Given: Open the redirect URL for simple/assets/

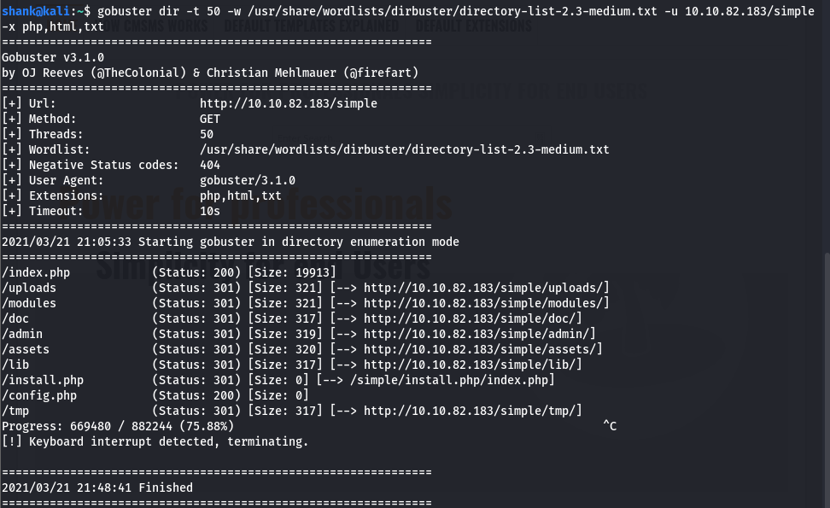Looking at the screenshot, I should (480, 348).
